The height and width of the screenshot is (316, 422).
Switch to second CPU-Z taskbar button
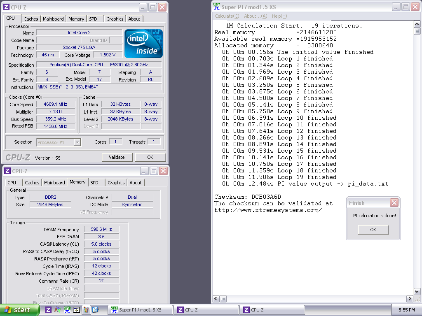click(x=272, y=310)
